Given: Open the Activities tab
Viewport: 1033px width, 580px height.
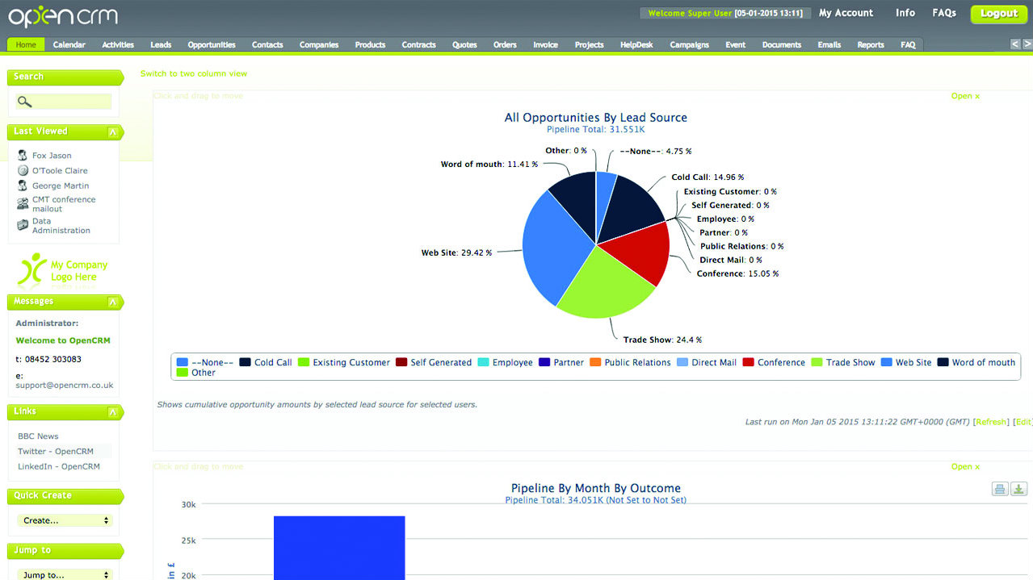Looking at the screenshot, I should tap(118, 44).
